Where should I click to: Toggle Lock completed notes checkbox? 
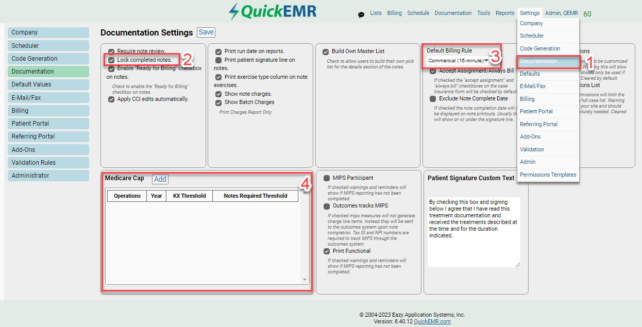click(111, 60)
